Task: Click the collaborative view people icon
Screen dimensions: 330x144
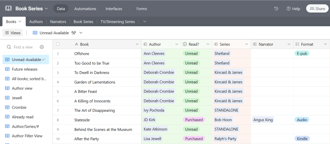Action: 74,33
